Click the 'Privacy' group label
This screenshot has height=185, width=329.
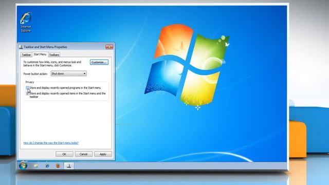(x=30, y=82)
